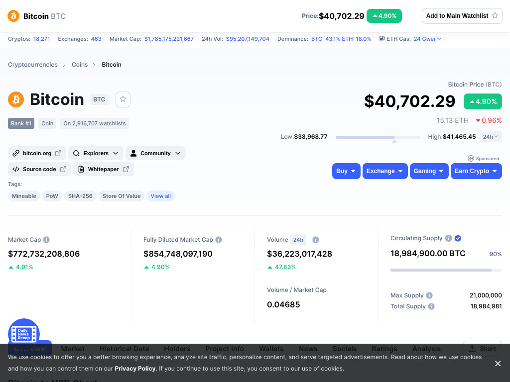Click the magnifier icon in Explorers
Viewport: 510px width, 382px height.
pos(76,153)
